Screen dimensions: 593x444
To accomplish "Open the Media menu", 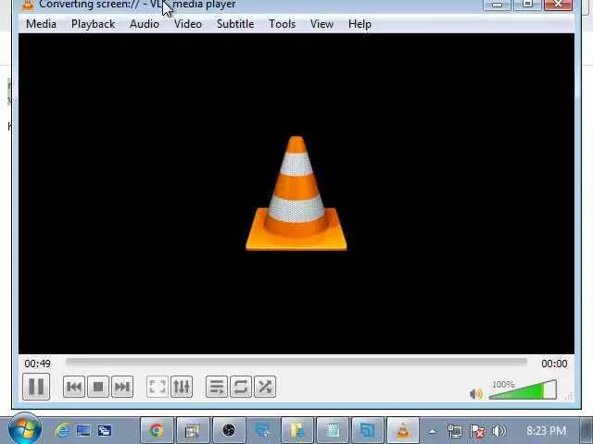I will point(41,24).
